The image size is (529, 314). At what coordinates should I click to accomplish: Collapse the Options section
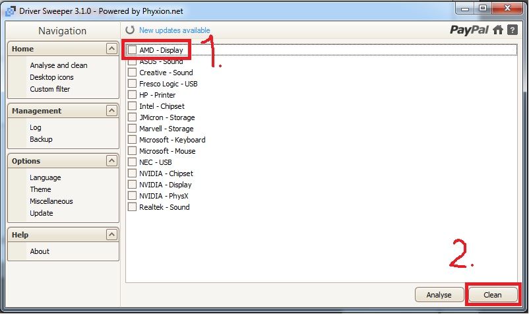111,161
